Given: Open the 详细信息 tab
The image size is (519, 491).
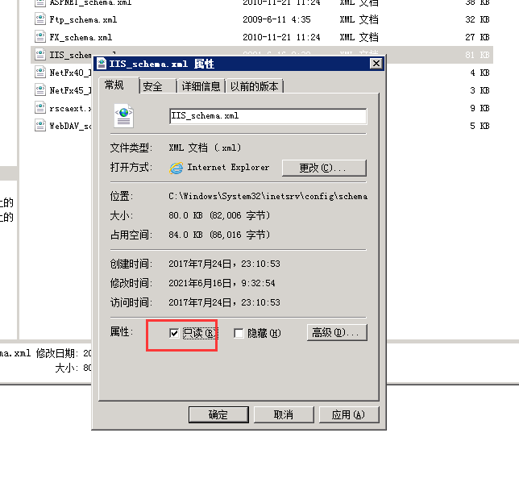Looking at the screenshot, I should pyautogui.click(x=201, y=86).
